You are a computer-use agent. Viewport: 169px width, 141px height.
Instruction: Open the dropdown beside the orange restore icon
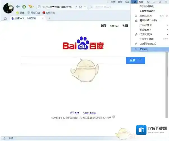[33, 7]
